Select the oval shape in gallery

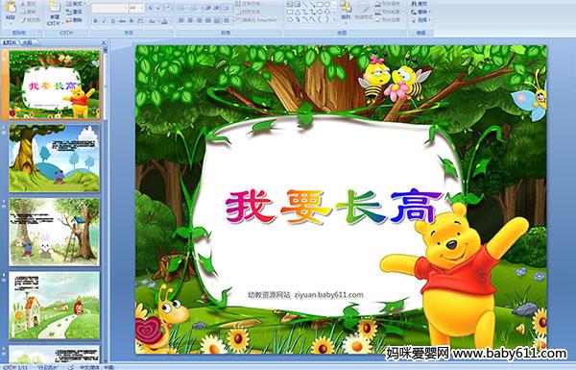[327, 4]
